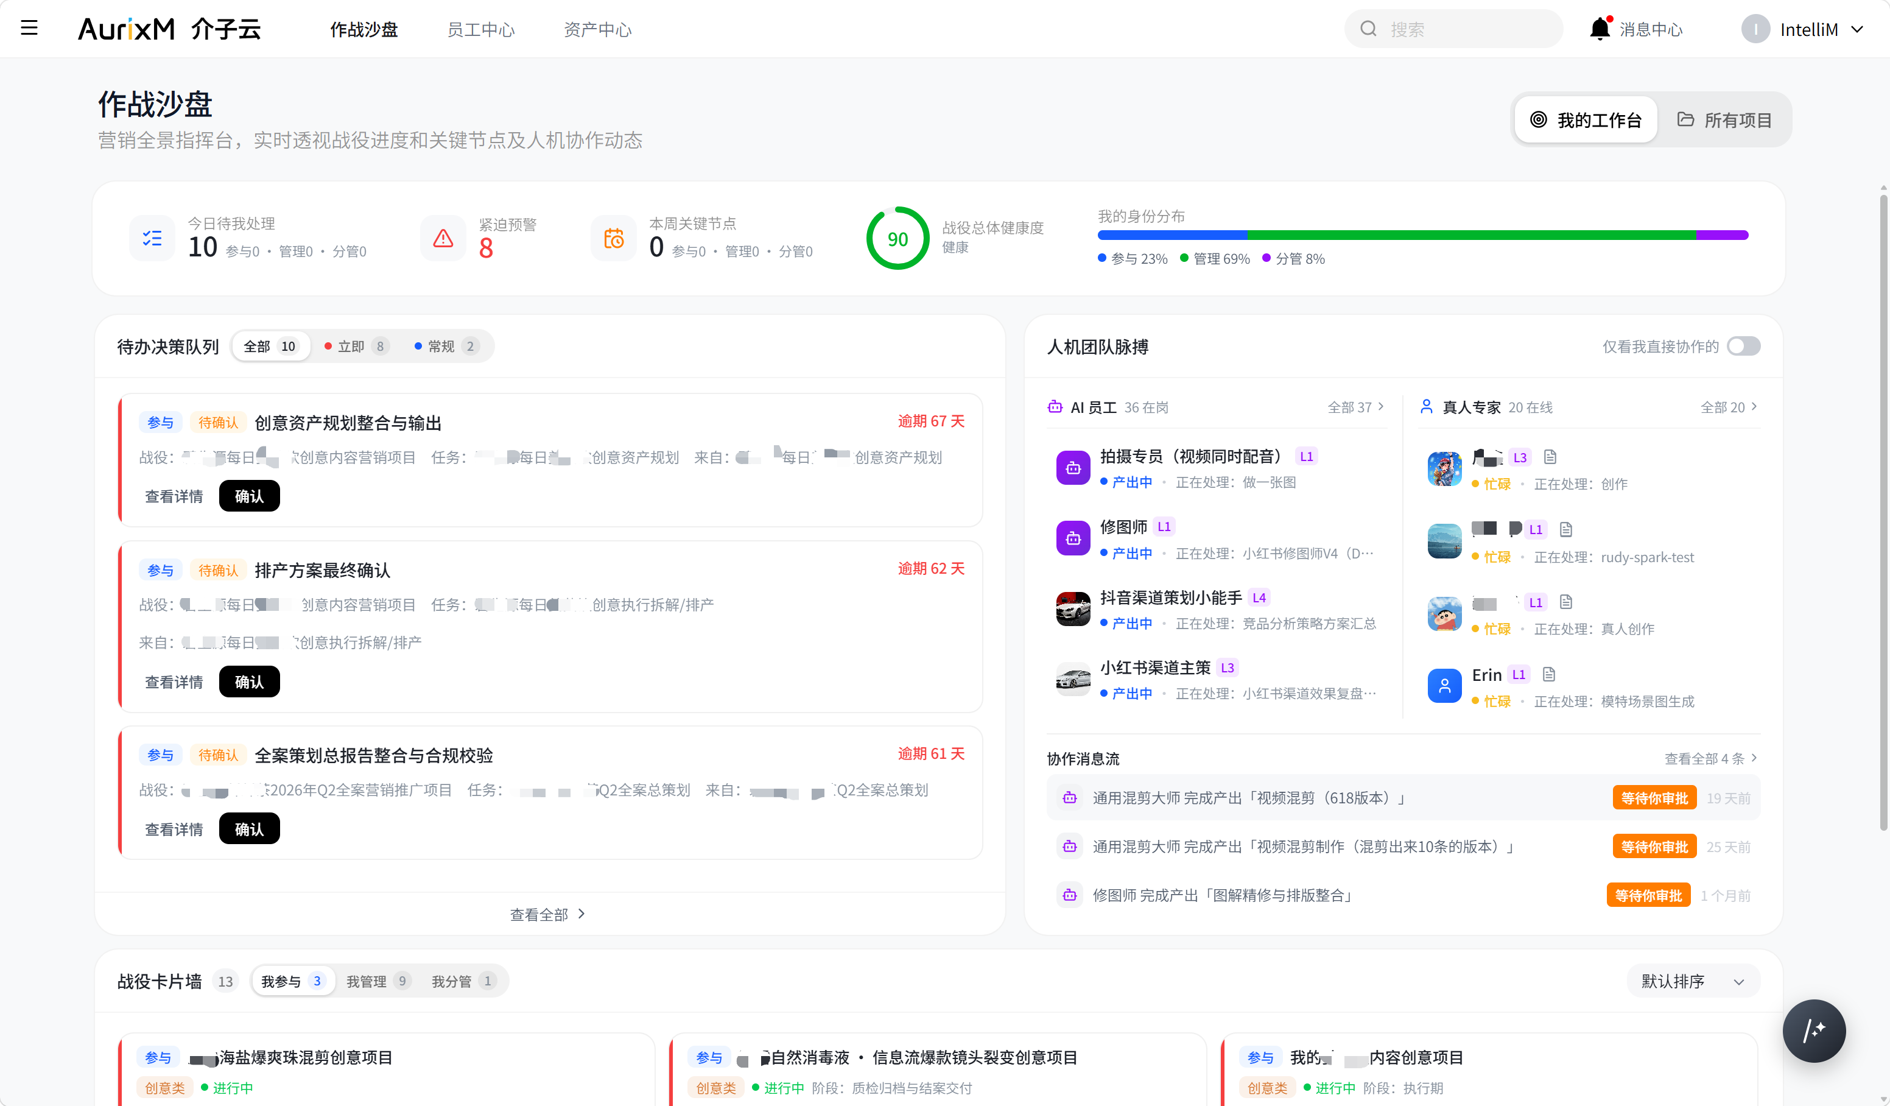
Task: Click the 今日待我处理 checklist icon
Action: click(x=152, y=238)
